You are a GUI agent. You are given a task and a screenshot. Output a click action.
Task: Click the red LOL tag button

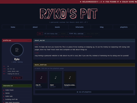(40, 34)
